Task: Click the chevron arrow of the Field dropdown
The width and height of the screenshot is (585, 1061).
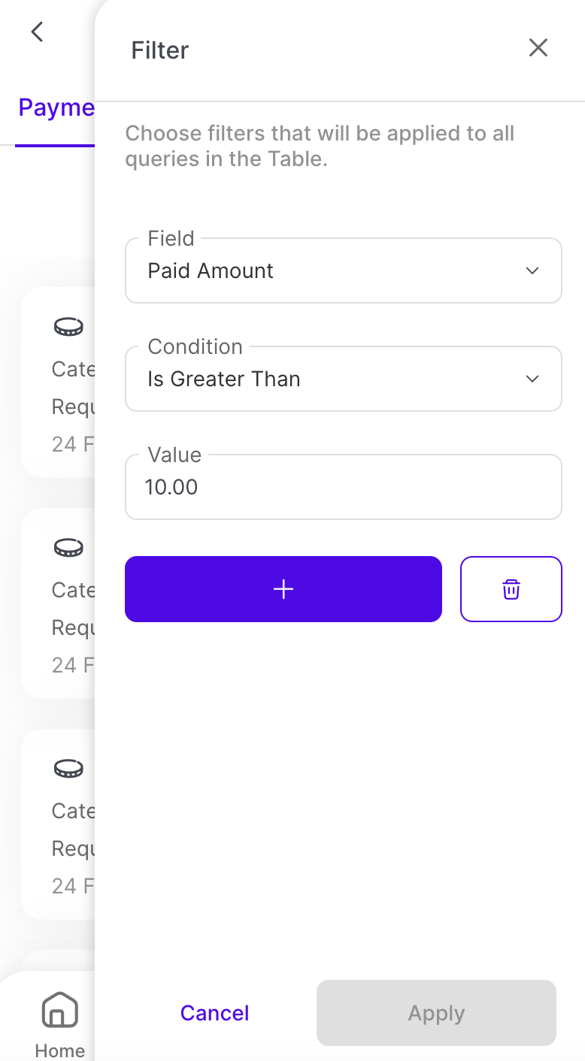Action: pyautogui.click(x=532, y=271)
